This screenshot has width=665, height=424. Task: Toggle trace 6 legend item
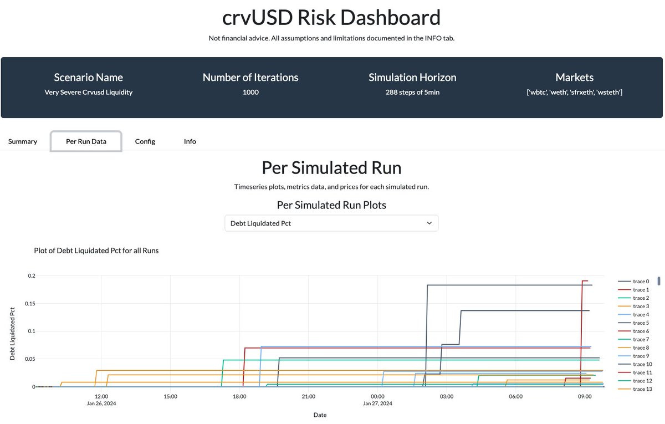(x=633, y=331)
